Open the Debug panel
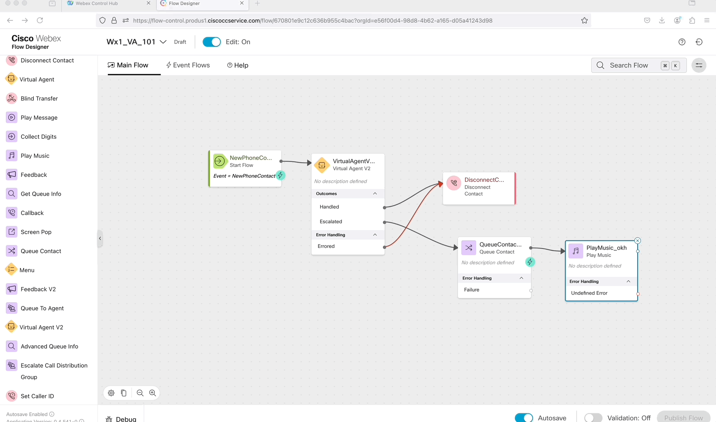716x422 pixels. coord(121,419)
